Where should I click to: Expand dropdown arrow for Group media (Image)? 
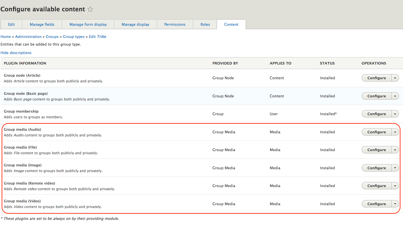[x=395, y=168]
